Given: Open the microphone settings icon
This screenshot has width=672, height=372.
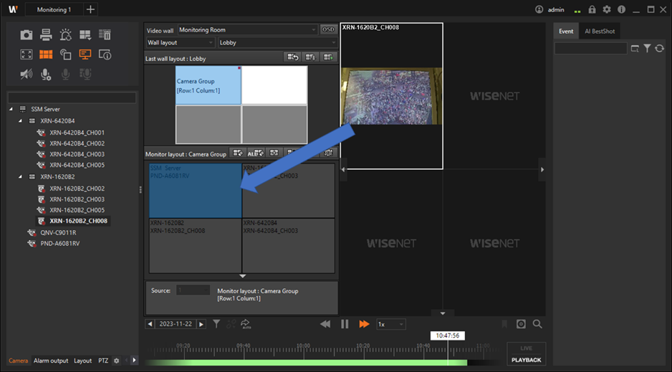Looking at the screenshot, I should tap(46, 74).
